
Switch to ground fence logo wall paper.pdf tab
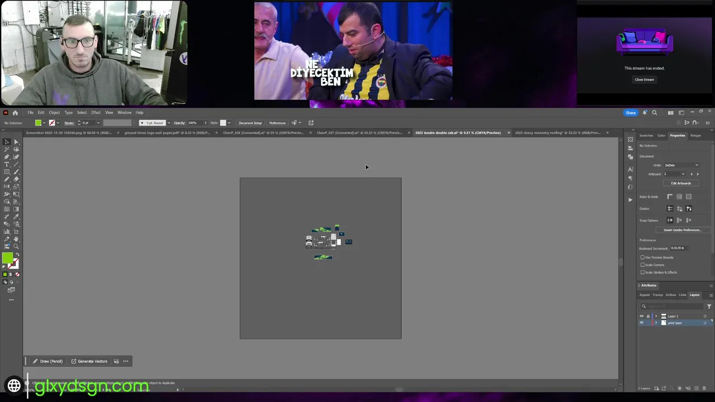pyautogui.click(x=167, y=133)
